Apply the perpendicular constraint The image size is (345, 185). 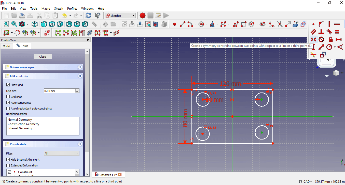click(x=321, y=32)
